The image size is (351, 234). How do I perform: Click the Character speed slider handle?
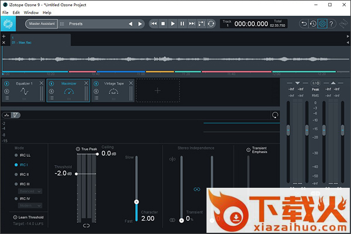coord(136,201)
